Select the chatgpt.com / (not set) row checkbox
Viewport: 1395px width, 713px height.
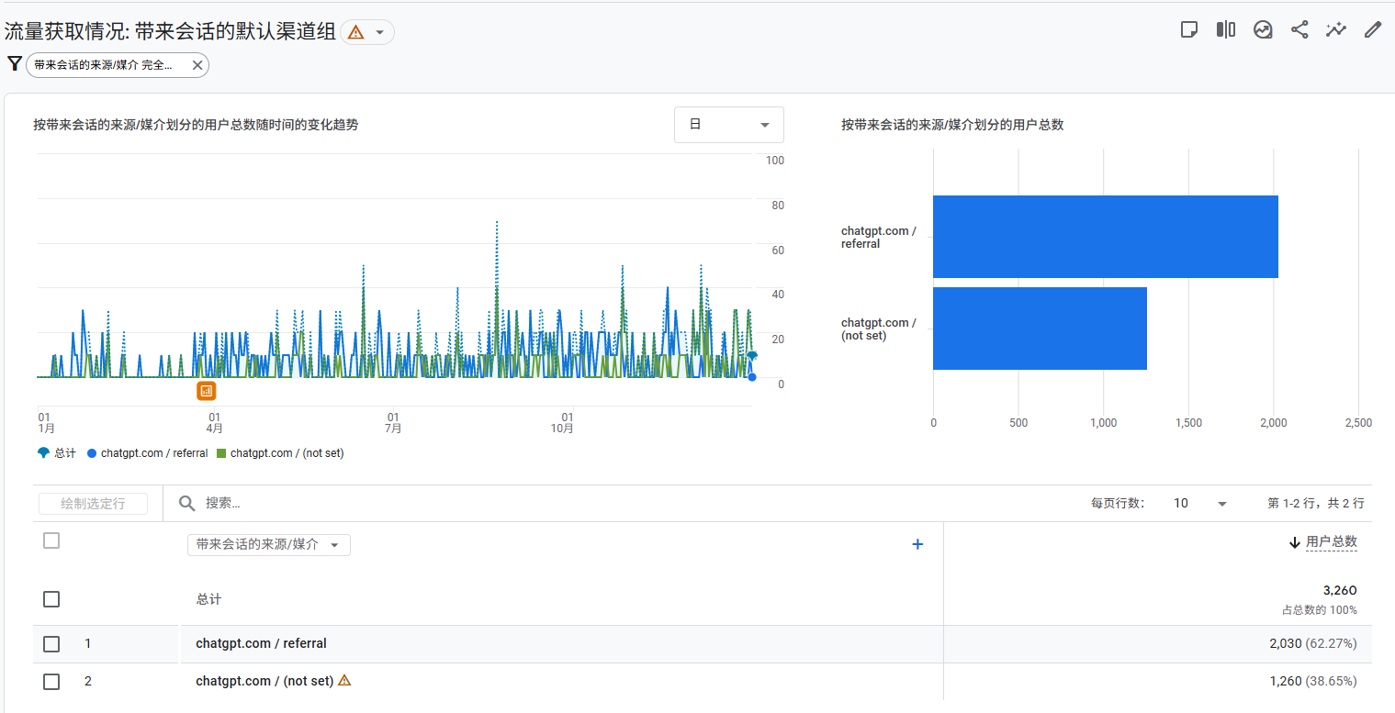coord(51,682)
